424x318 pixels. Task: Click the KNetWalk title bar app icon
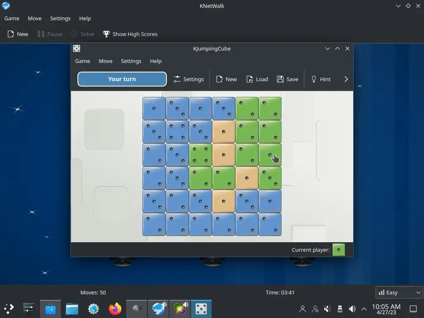coord(6,6)
